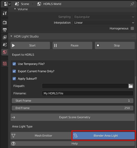The width and height of the screenshot is (137, 148).
Task: Click the Help button
Action: 73,144
